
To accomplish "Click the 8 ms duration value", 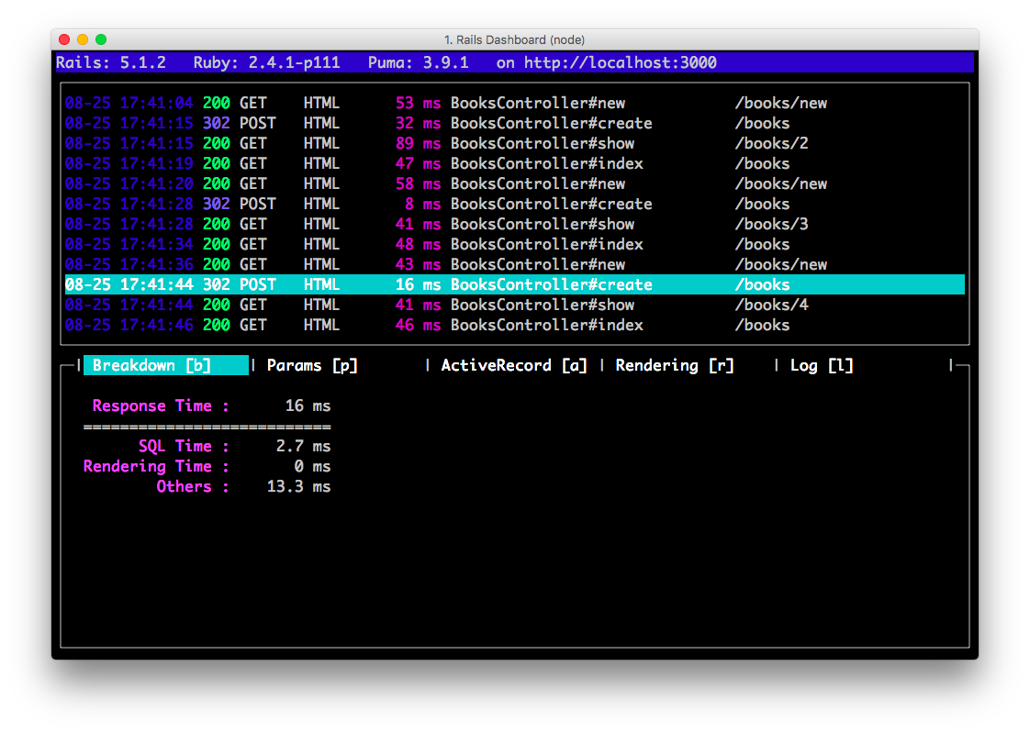I will pos(422,204).
